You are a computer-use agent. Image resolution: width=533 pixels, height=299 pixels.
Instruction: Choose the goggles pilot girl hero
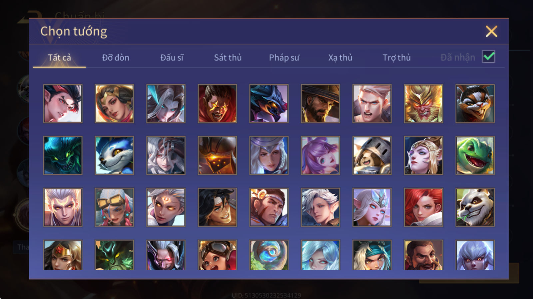pos(217,255)
